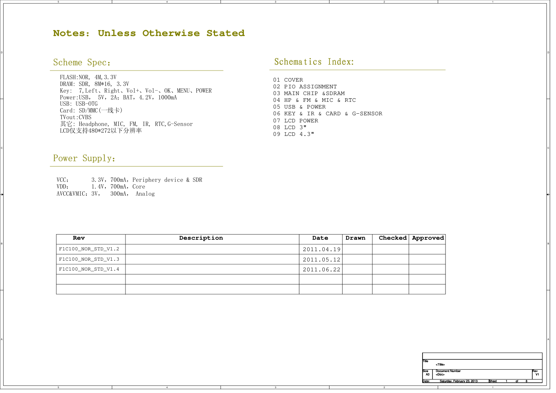Select the 'Power Supply' section heading
Image resolution: width=556 pixels, height=393 pixels.
(x=84, y=158)
